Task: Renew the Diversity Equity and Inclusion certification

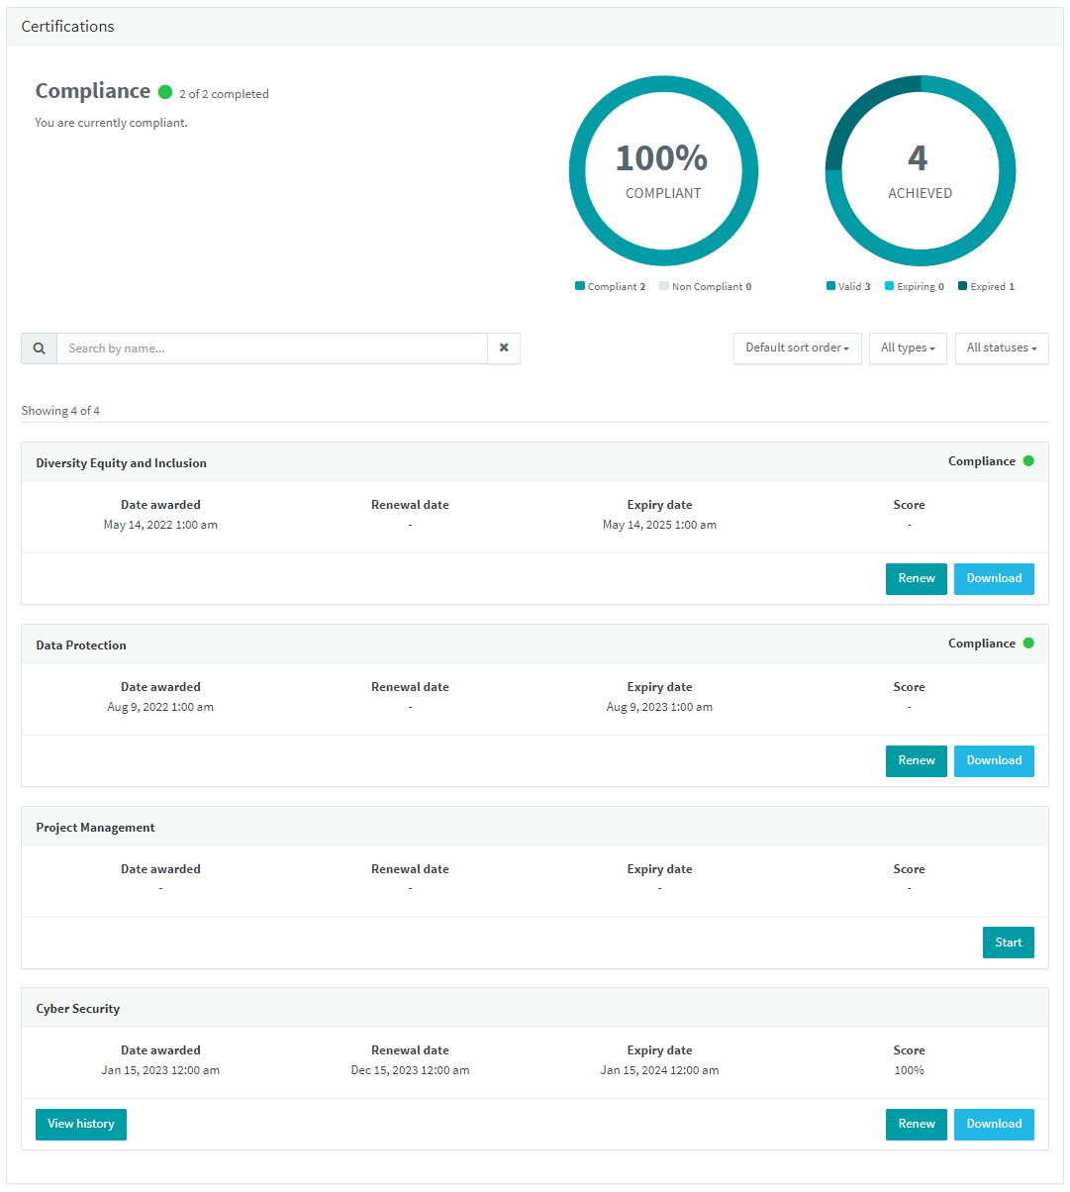Action: [917, 579]
